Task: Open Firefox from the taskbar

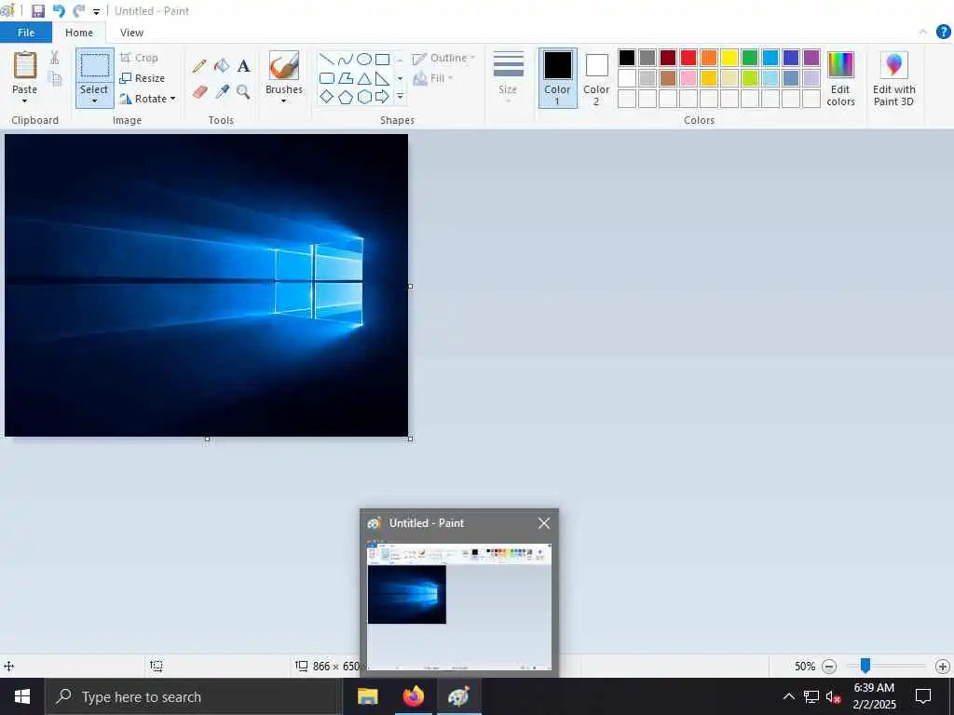Action: (x=414, y=696)
